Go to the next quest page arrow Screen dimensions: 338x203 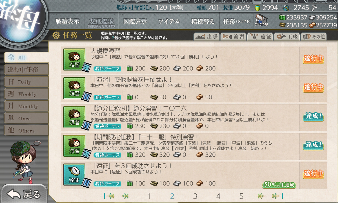point(262,196)
